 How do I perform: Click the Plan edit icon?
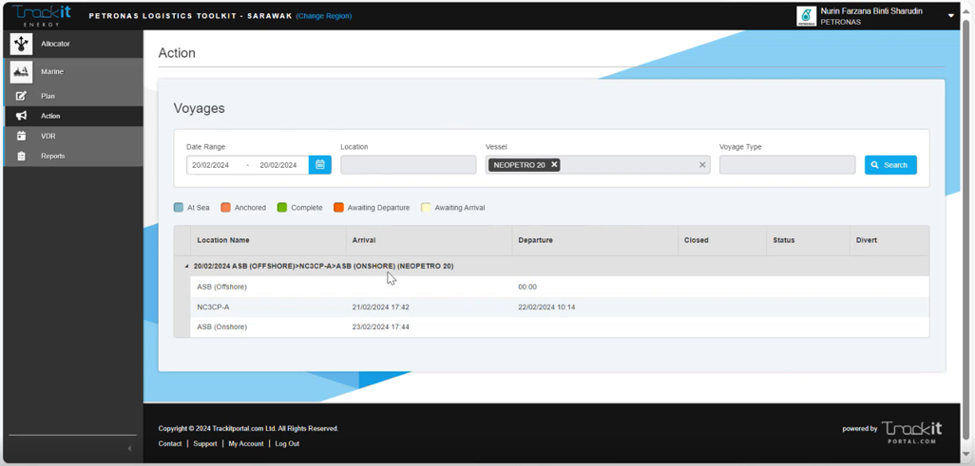tap(21, 96)
